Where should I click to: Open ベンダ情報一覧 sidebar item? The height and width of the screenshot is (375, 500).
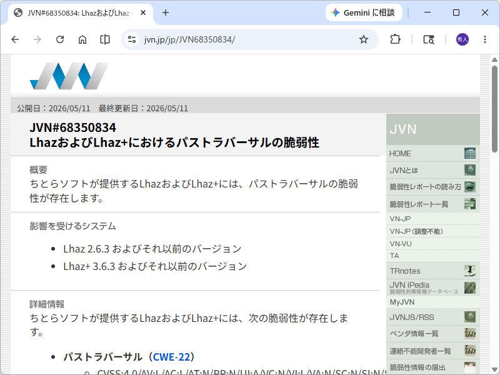point(432,334)
